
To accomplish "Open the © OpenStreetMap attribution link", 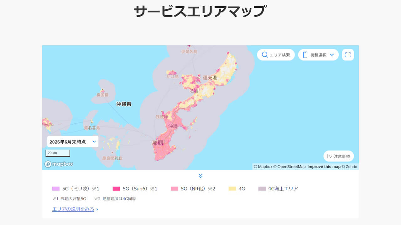I will point(289,167).
